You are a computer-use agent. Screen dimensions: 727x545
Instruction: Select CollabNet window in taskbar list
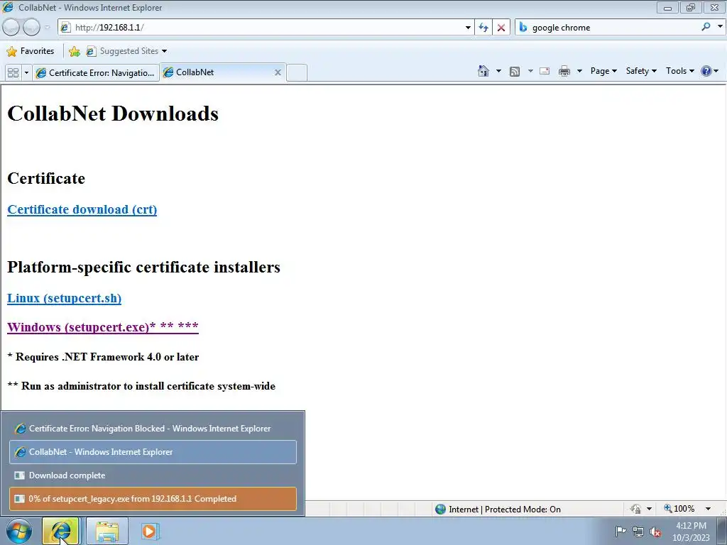point(153,452)
